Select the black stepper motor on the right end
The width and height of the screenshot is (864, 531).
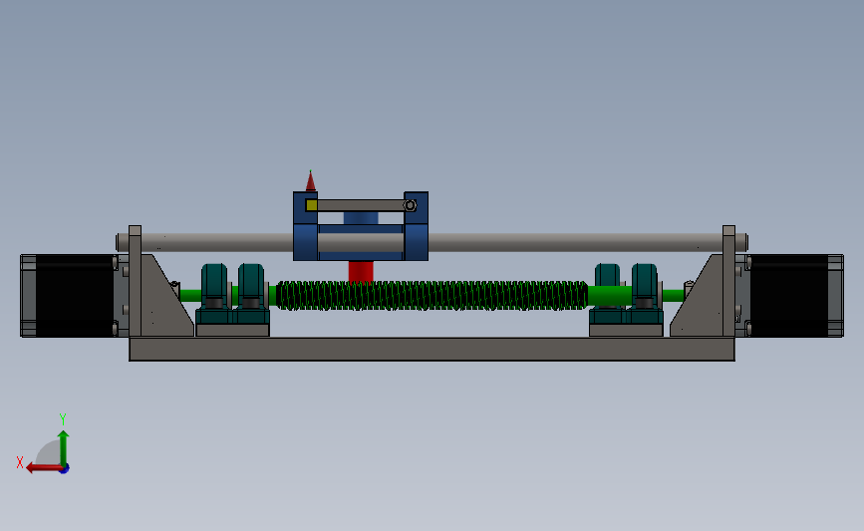pos(795,295)
